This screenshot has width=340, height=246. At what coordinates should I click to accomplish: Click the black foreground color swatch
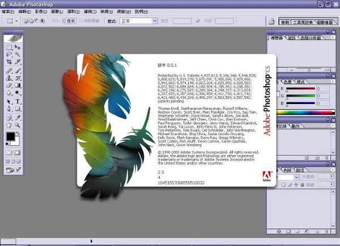10,136
